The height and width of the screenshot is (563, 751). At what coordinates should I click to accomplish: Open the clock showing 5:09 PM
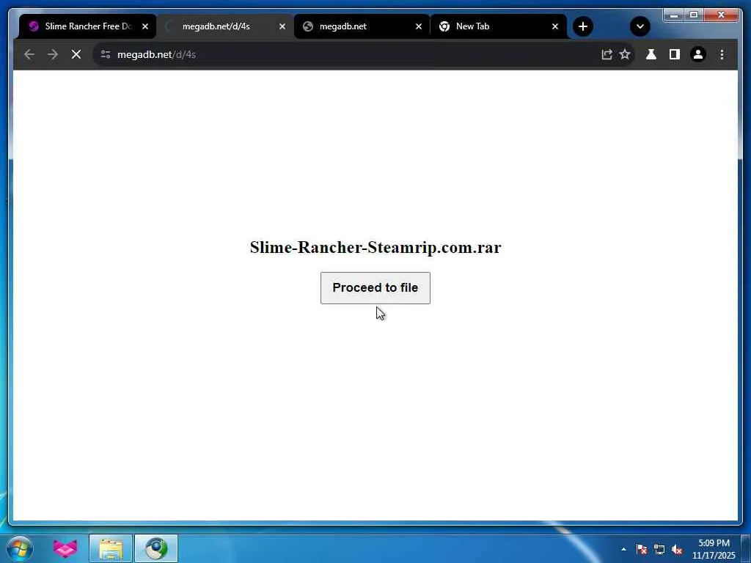(714, 549)
